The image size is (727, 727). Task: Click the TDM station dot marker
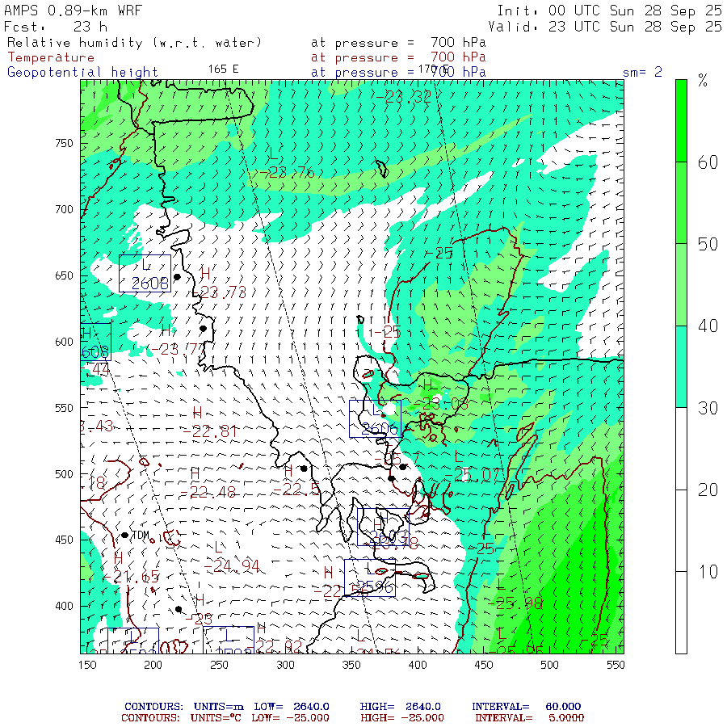coord(124,535)
